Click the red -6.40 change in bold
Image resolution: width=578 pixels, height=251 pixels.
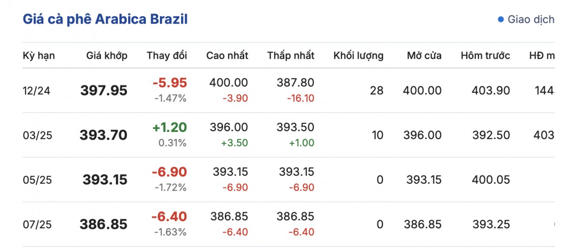169,216
